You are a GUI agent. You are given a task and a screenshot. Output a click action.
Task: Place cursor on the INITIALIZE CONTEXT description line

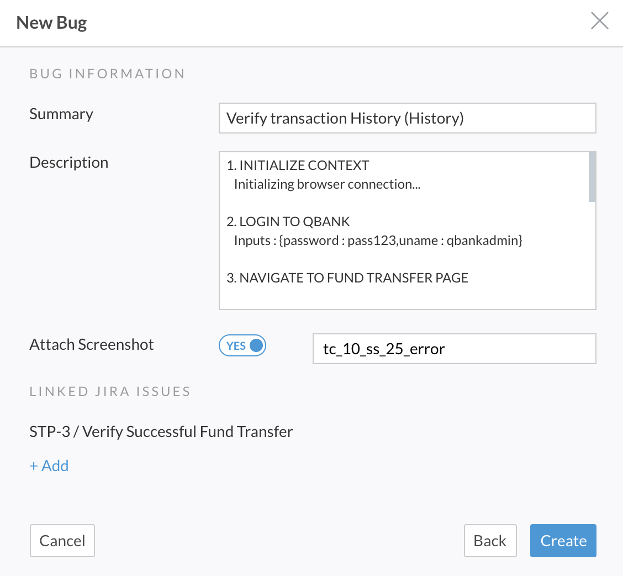pyautogui.click(x=298, y=166)
